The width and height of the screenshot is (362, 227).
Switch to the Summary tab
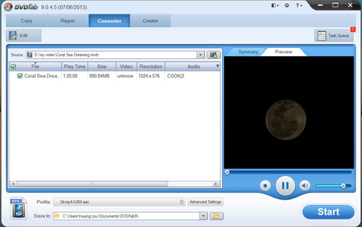tap(248, 52)
